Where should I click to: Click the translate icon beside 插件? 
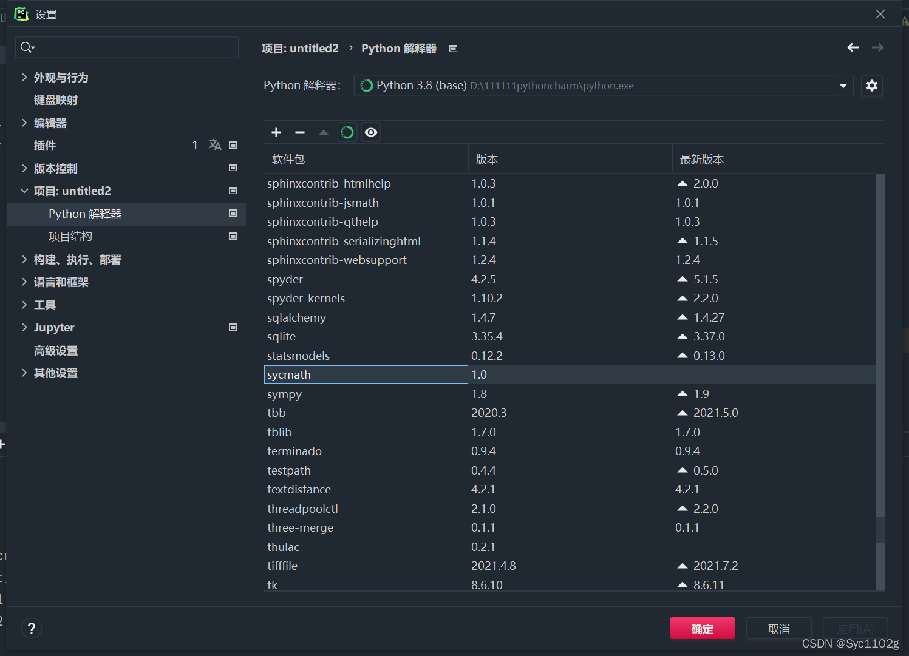click(x=215, y=145)
